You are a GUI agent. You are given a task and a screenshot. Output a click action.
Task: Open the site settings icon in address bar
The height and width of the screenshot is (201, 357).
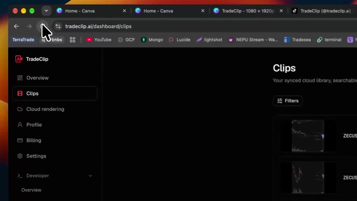click(x=58, y=26)
